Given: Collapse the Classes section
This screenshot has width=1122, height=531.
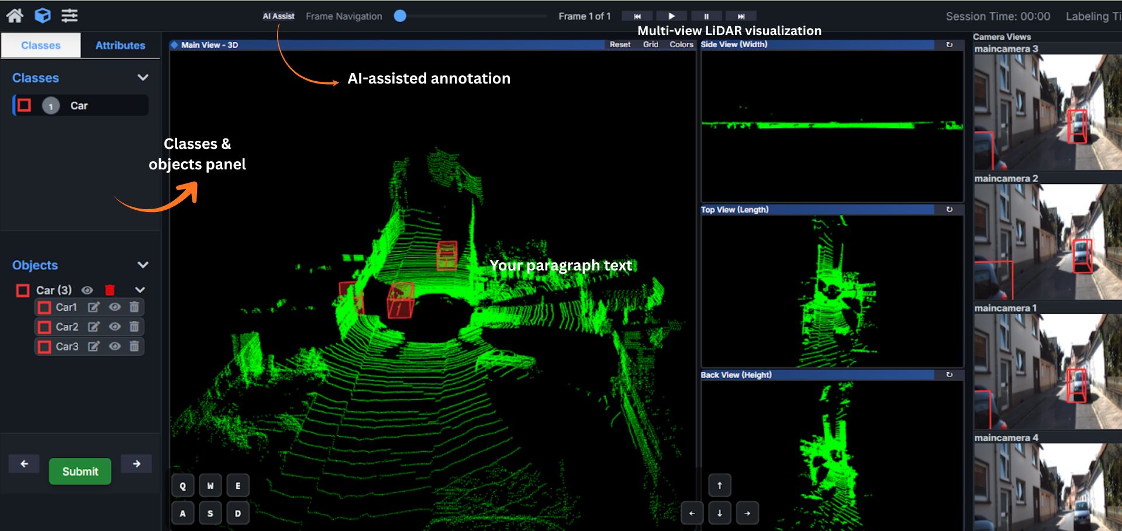Looking at the screenshot, I should coord(143,78).
